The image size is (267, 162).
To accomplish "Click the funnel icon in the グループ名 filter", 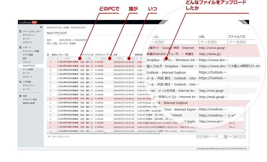I will click(x=60, y=58).
